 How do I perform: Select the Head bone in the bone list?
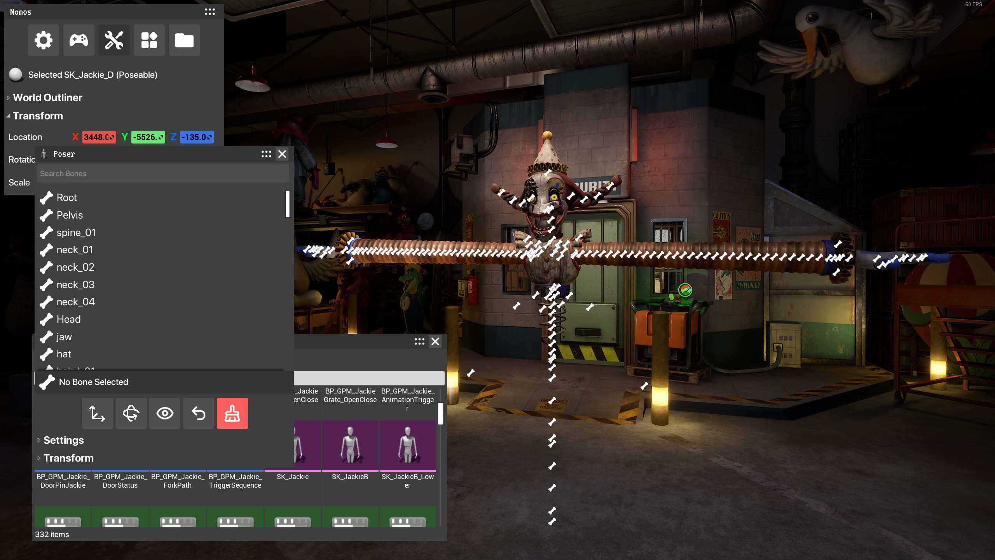(69, 319)
